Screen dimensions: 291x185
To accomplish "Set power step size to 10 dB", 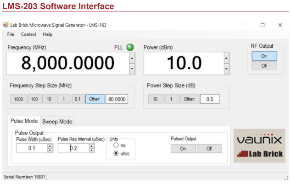I will 156,99.
